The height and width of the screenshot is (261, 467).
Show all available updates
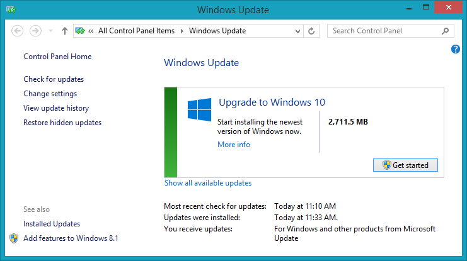coord(208,183)
